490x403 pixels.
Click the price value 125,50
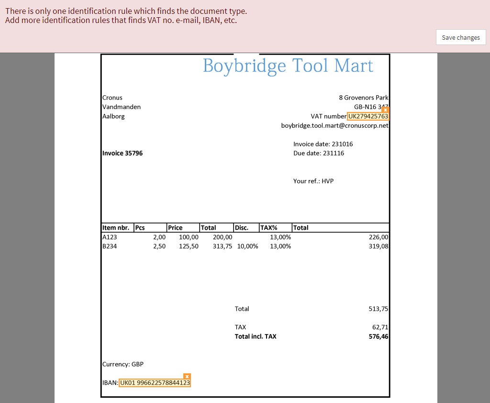click(x=189, y=246)
